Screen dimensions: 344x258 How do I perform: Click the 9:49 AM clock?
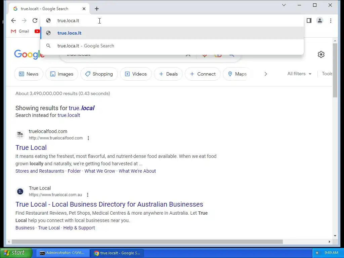tap(331, 253)
